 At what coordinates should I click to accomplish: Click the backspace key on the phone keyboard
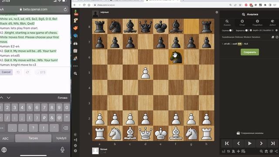(x=65, y=128)
